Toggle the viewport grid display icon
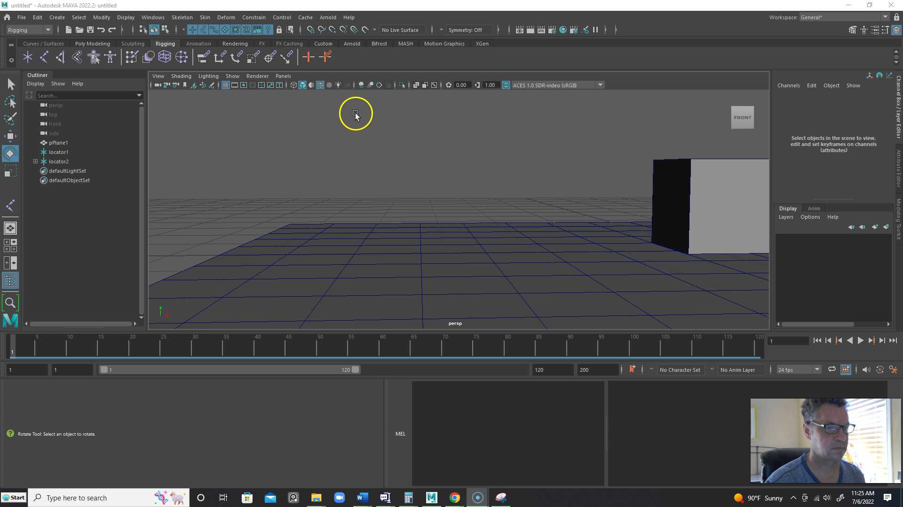This screenshot has width=903, height=507. coord(226,85)
